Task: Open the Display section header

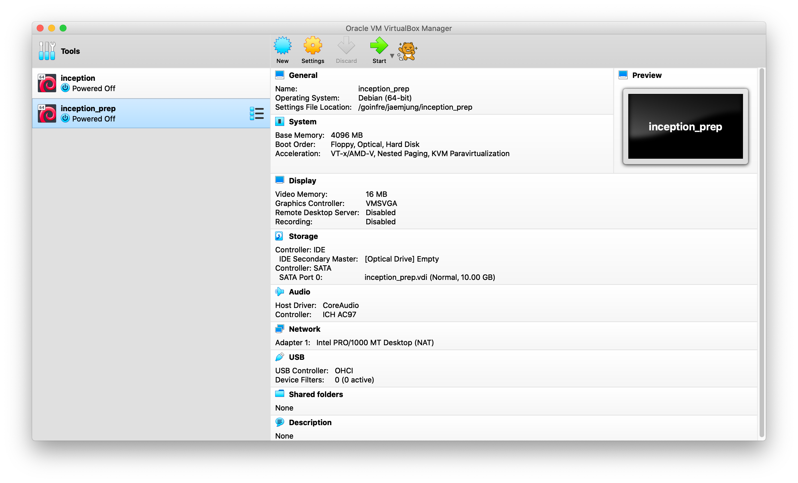Action: [x=302, y=181]
